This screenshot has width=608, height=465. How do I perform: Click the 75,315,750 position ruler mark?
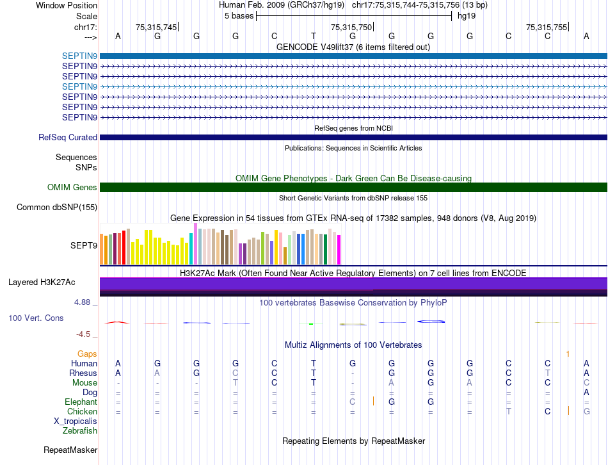coord(351,27)
